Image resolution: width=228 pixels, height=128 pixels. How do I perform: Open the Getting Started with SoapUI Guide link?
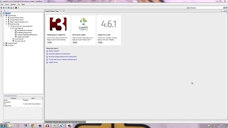pyautogui.click(x=63, y=57)
